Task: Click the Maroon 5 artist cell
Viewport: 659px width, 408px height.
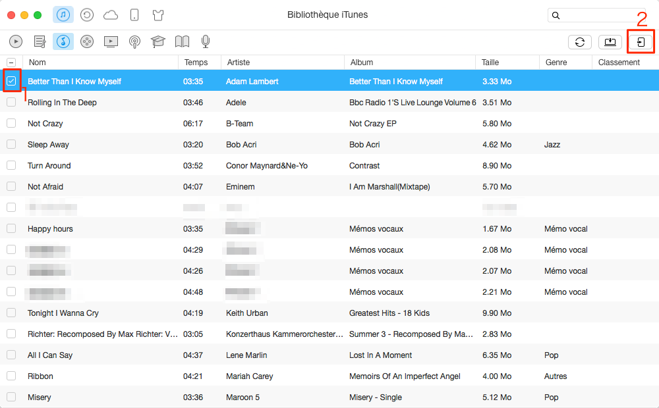Action: pos(243,397)
